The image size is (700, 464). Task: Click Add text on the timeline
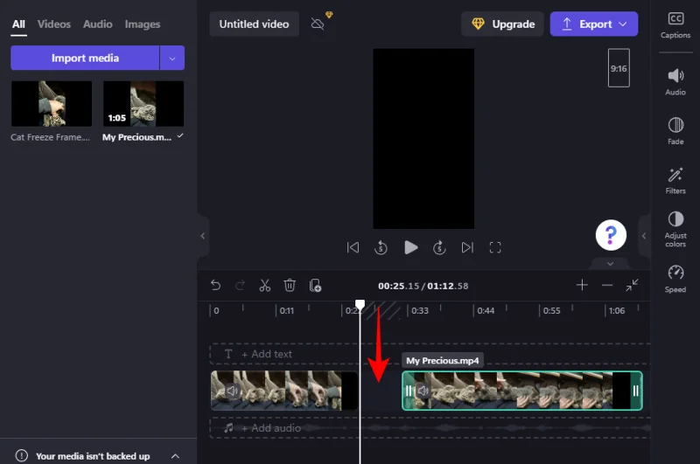click(x=267, y=354)
